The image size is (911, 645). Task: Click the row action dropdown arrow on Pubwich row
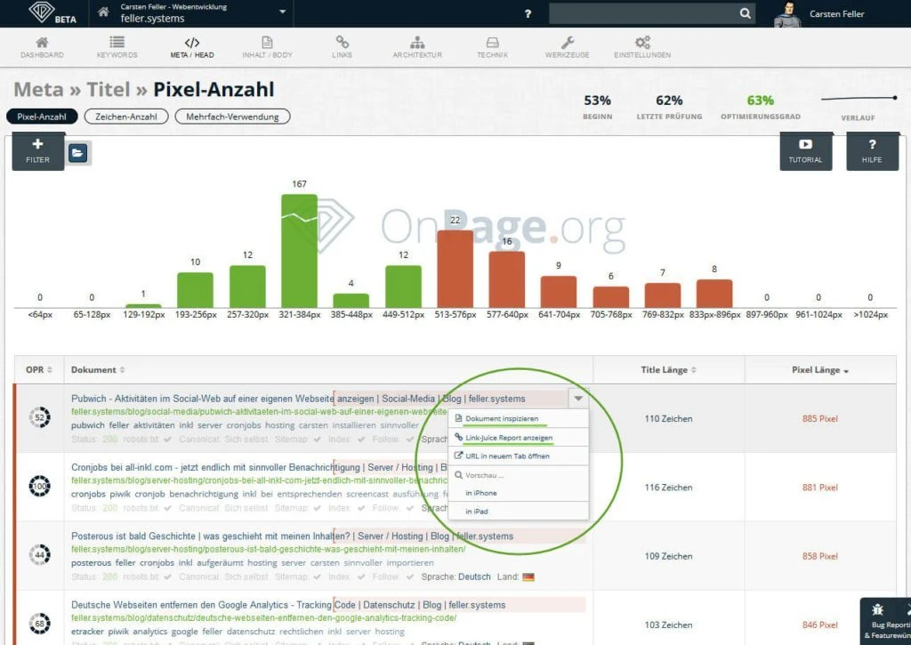click(x=578, y=399)
